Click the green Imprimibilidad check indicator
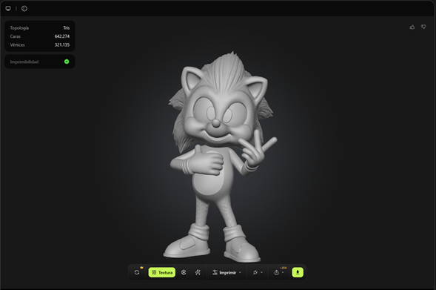The width and height of the screenshot is (436, 290). [x=67, y=62]
